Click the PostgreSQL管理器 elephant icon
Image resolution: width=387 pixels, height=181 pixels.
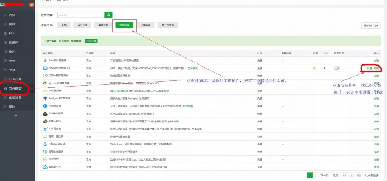(45, 98)
